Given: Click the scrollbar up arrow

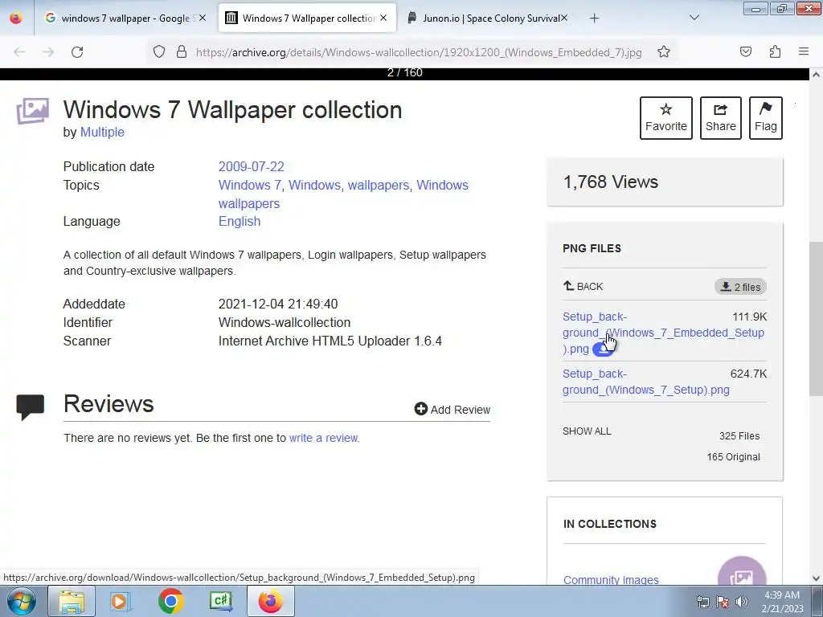Looking at the screenshot, I should tap(816, 75).
